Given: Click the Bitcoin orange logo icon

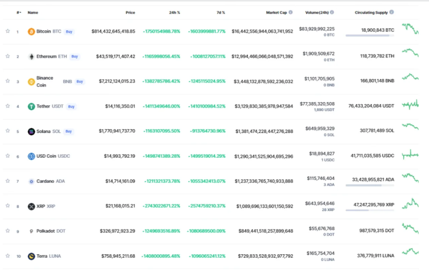Looking at the screenshot, I should coord(31,32).
